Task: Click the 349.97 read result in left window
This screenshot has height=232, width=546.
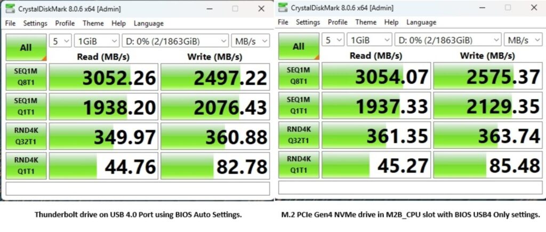Action: (x=103, y=136)
